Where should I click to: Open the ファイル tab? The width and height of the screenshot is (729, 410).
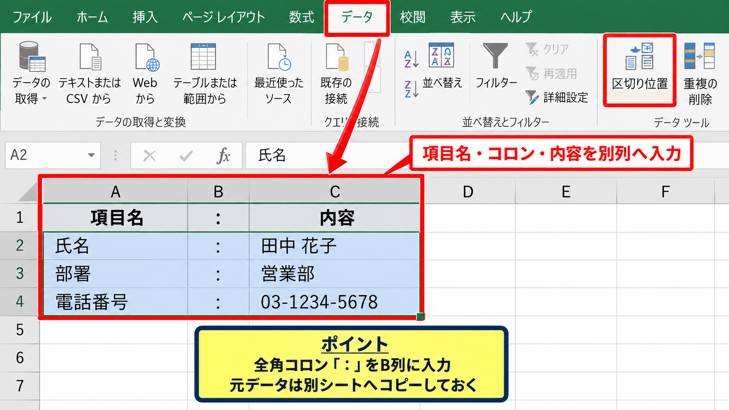coord(32,17)
